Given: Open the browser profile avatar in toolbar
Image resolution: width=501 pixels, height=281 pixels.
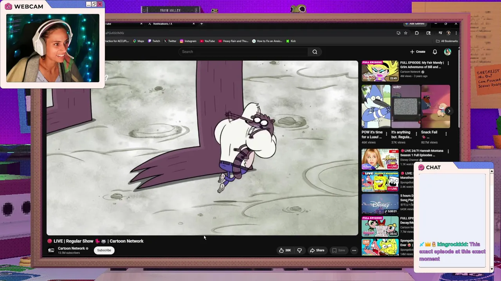Looking at the screenshot, I should coord(448,33).
